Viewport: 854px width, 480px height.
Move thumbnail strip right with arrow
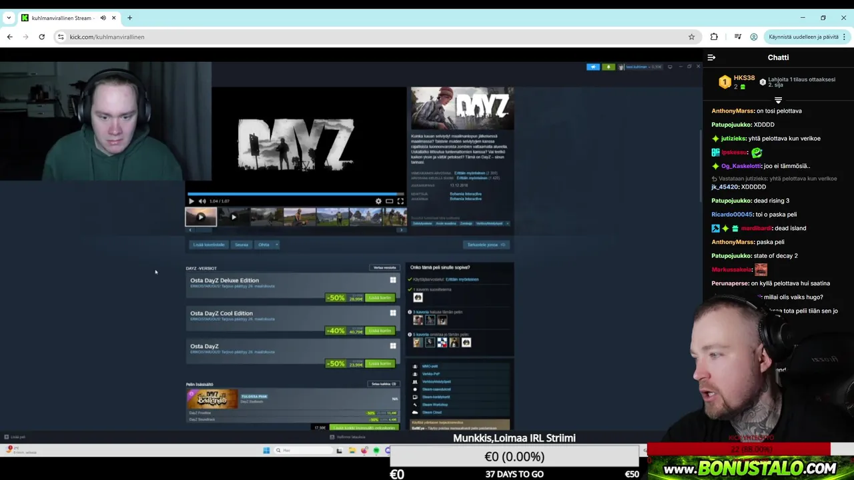[x=401, y=230]
